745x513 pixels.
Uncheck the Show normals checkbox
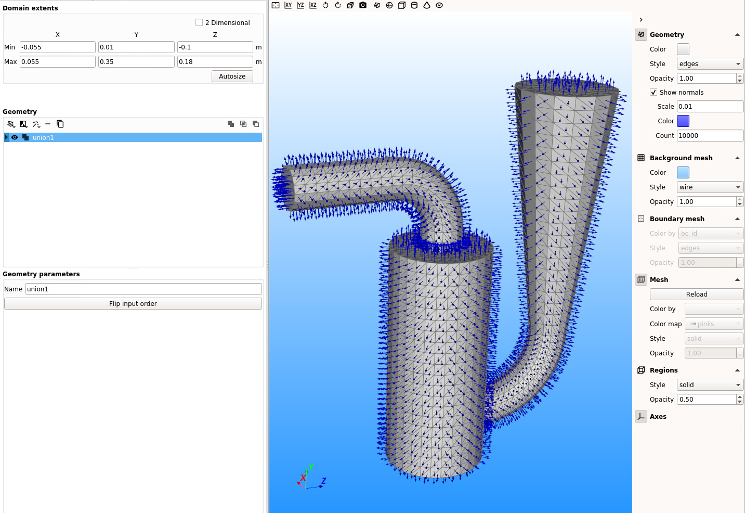point(653,92)
